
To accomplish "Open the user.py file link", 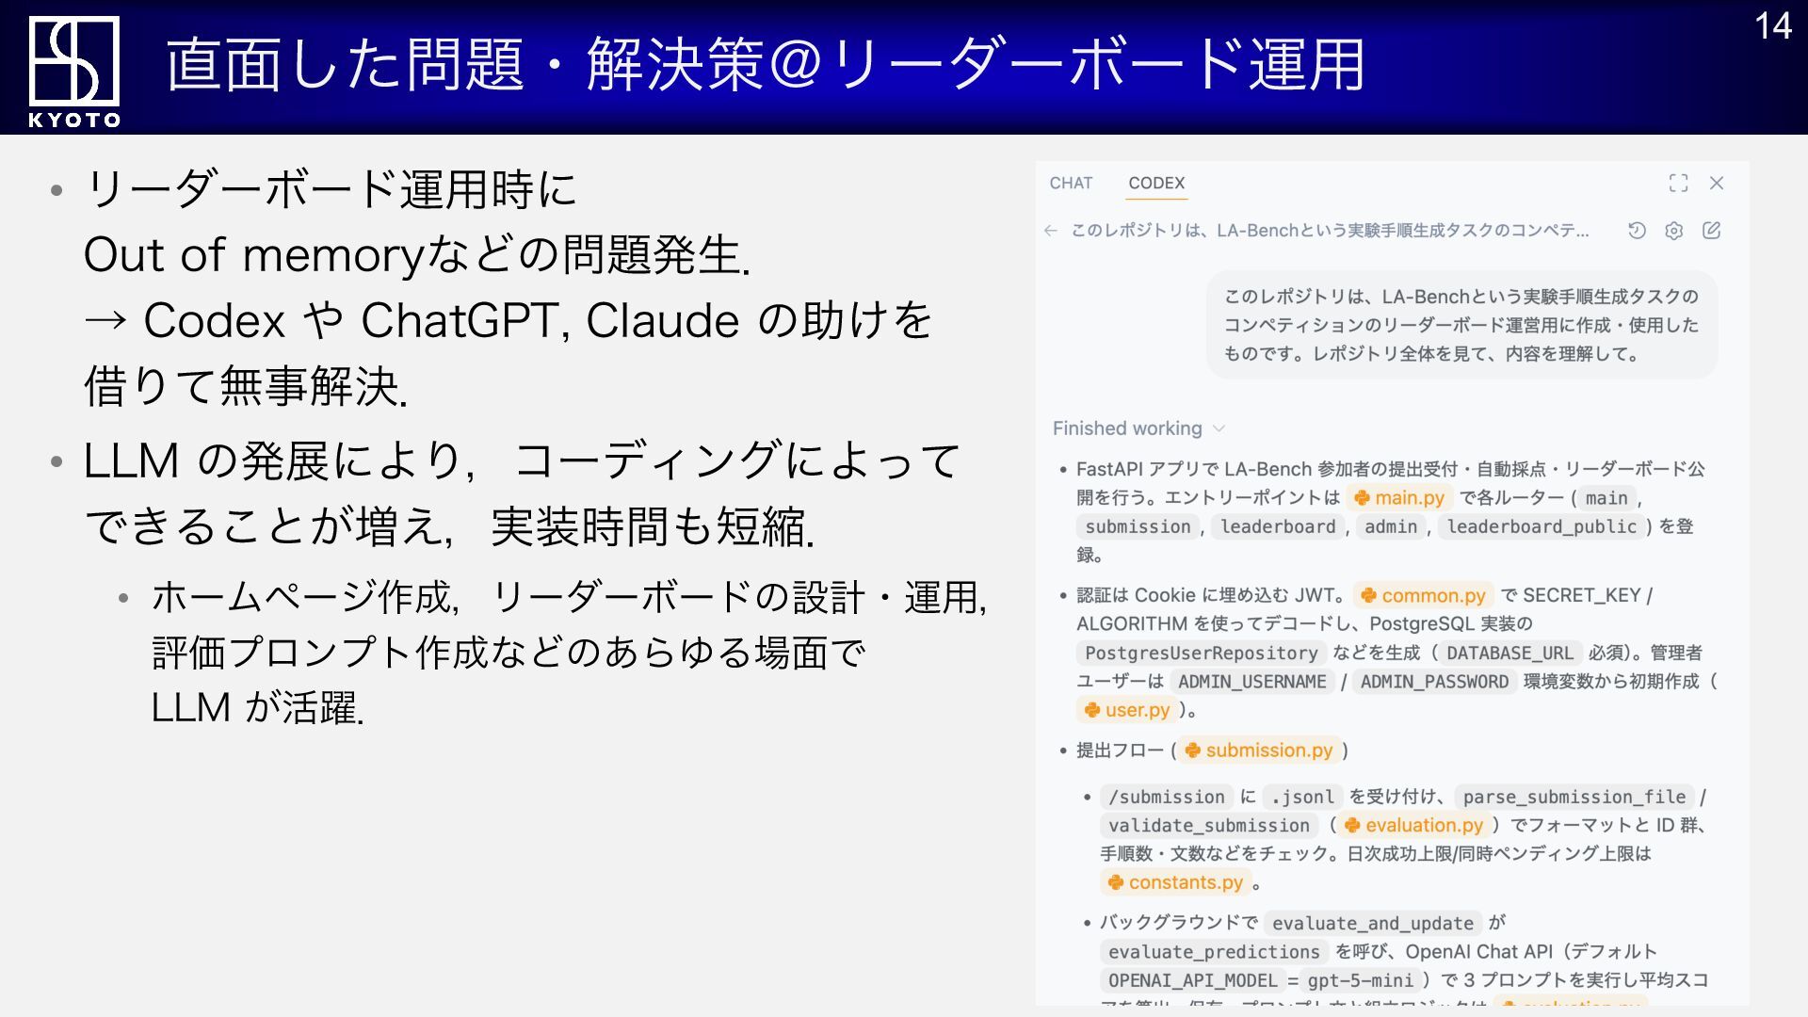I will click(x=1127, y=710).
